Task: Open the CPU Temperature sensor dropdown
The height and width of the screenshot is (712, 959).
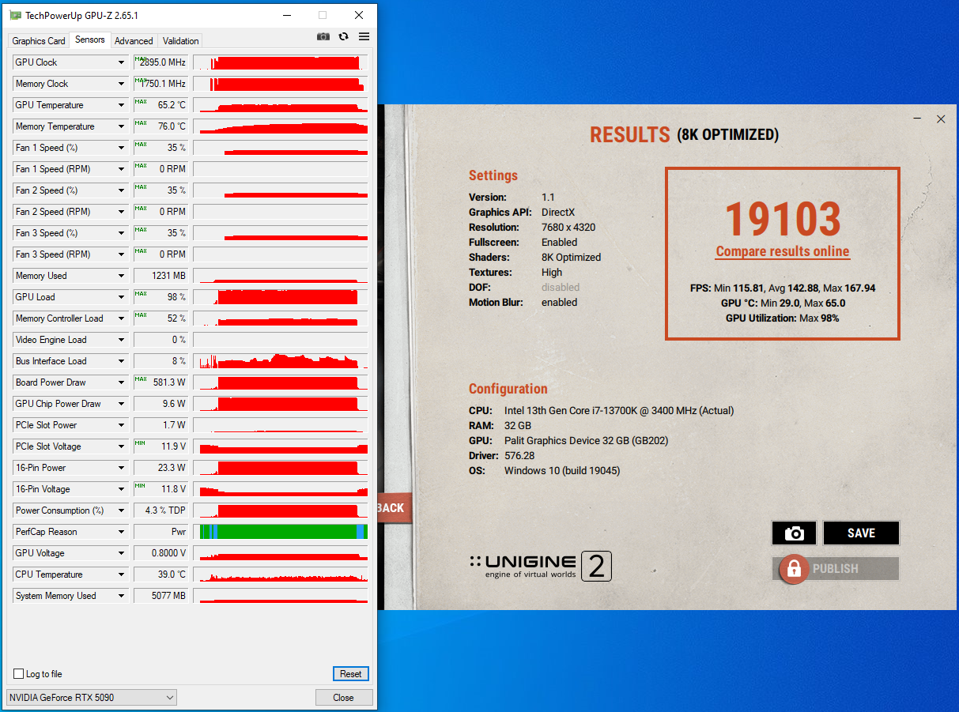Action: click(121, 574)
